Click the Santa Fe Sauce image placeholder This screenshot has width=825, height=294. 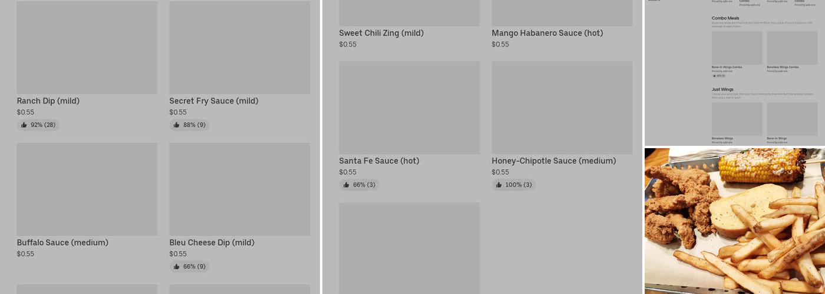tap(409, 108)
